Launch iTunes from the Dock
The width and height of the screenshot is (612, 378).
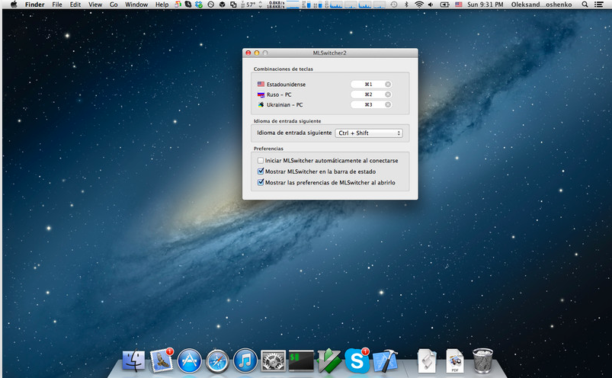point(245,360)
